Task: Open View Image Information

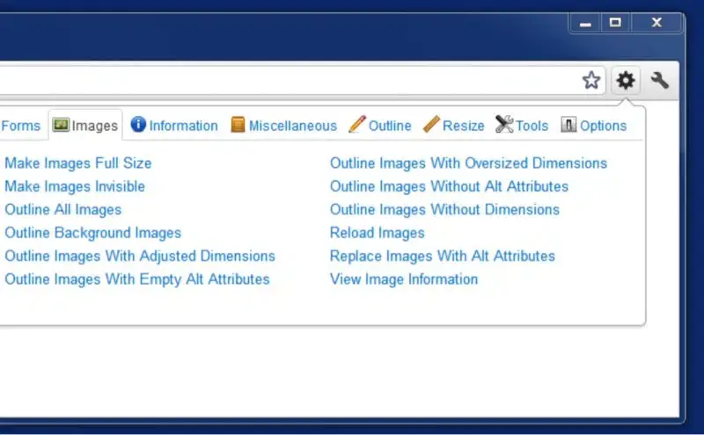Action: click(404, 279)
